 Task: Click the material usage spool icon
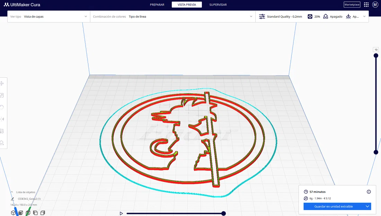click(x=306, y=198)
